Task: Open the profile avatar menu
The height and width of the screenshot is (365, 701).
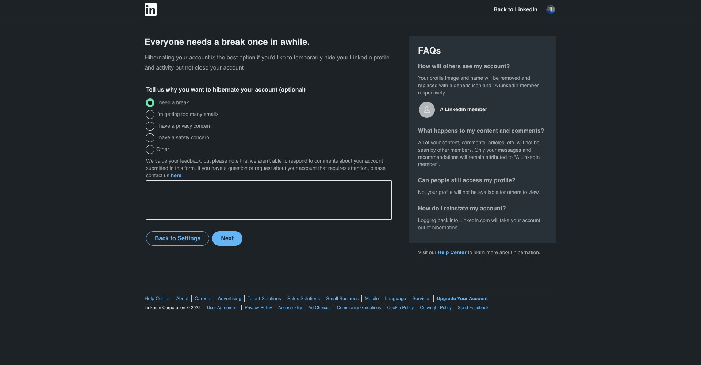Action: [550, 9]
